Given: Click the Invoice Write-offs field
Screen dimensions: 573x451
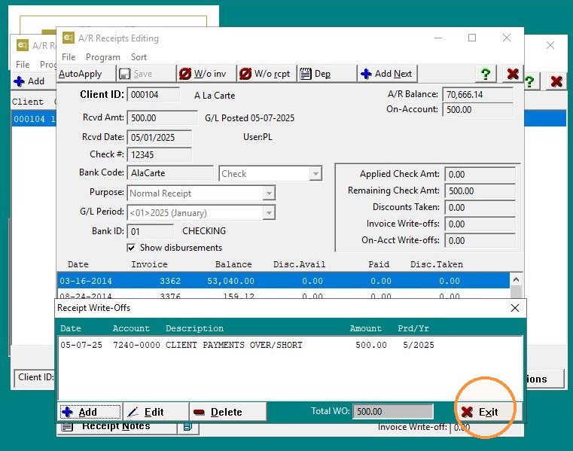Looking at the screenshot, I should [x=480, y=224].
